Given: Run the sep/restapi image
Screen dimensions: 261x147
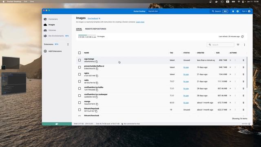Looking at the screenshot, I should [x=230, y=60].
